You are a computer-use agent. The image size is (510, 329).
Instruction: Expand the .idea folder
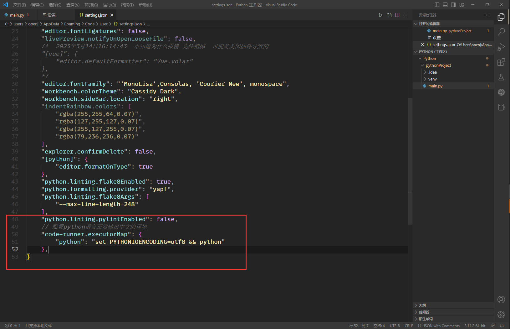453,72
